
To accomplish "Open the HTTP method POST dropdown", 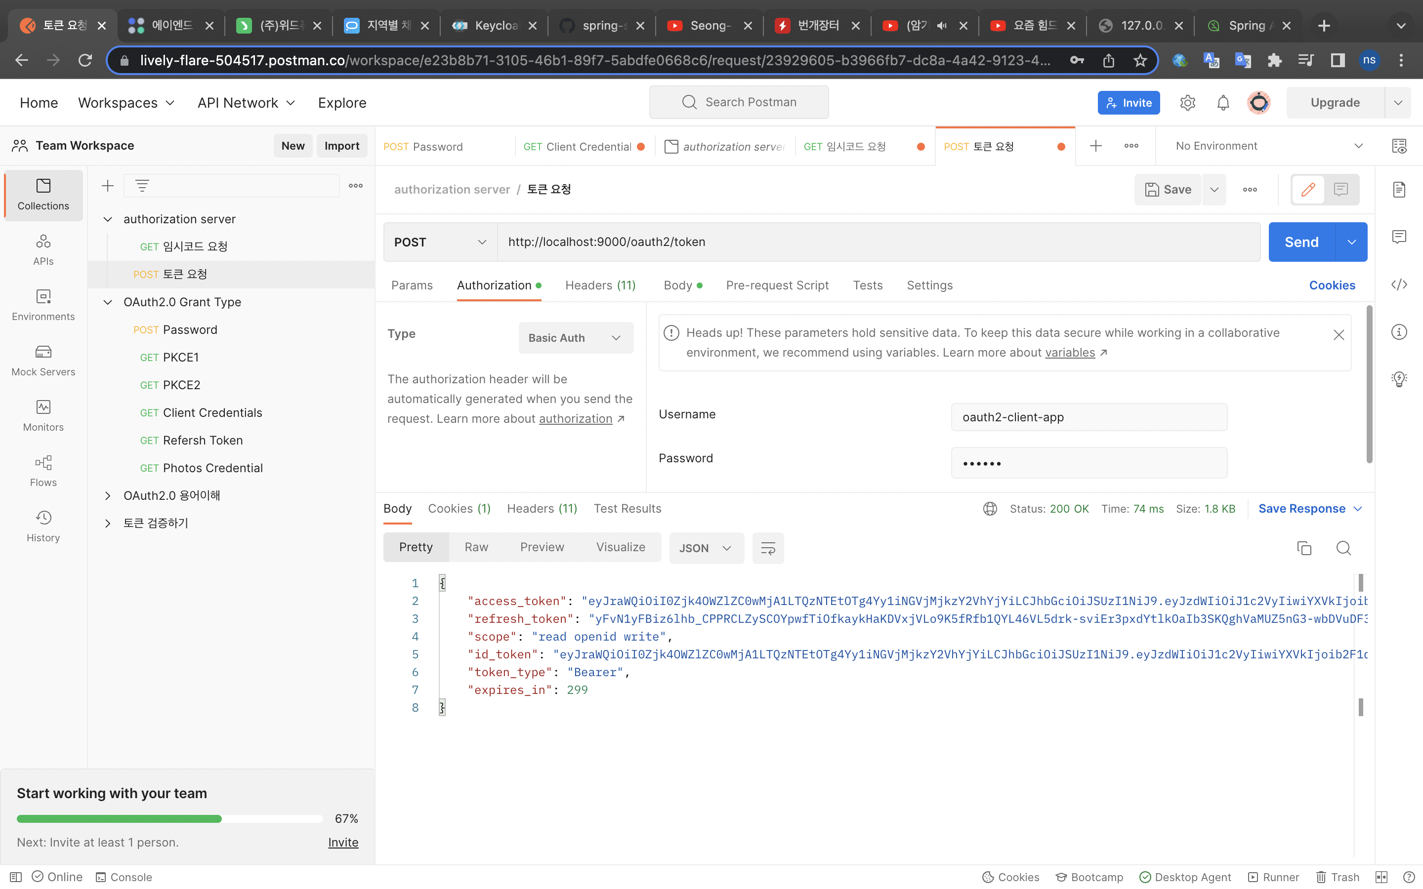I will [x=440, y=242].
